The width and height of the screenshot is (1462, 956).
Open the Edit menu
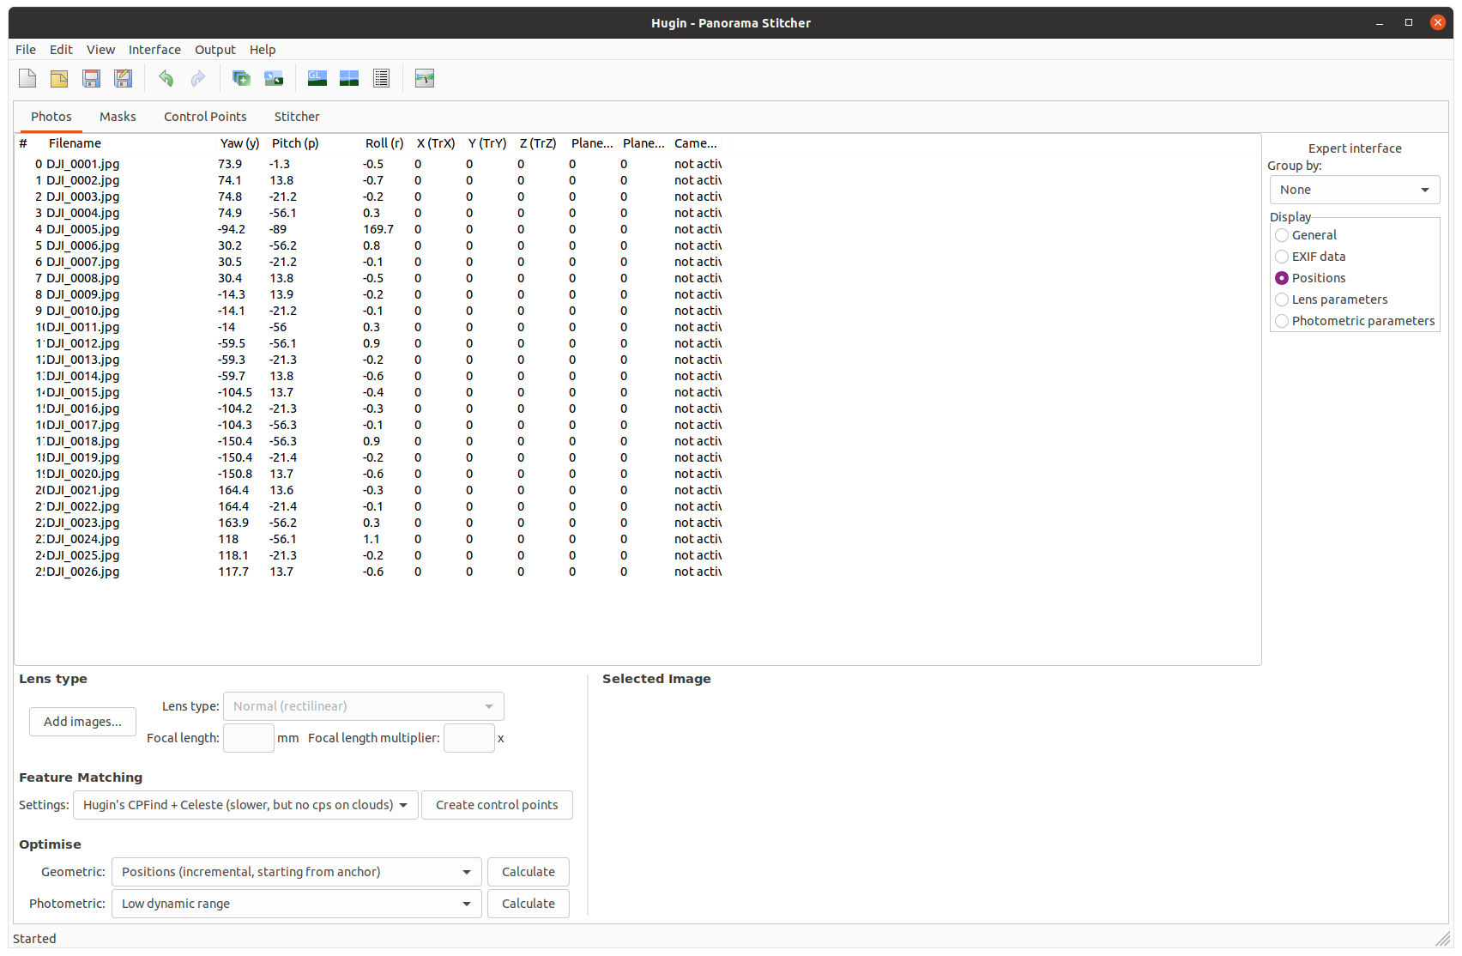tap(61, 50)
